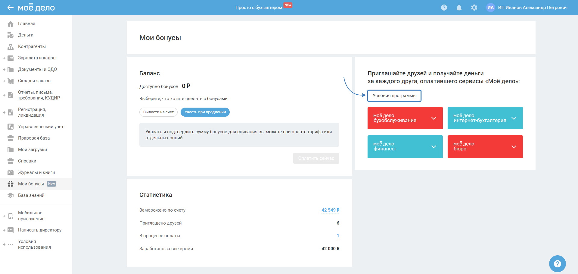Expand the Склад и заказы submenu
Viewport: 578px width, 274px height.
[x=4, y=81]
